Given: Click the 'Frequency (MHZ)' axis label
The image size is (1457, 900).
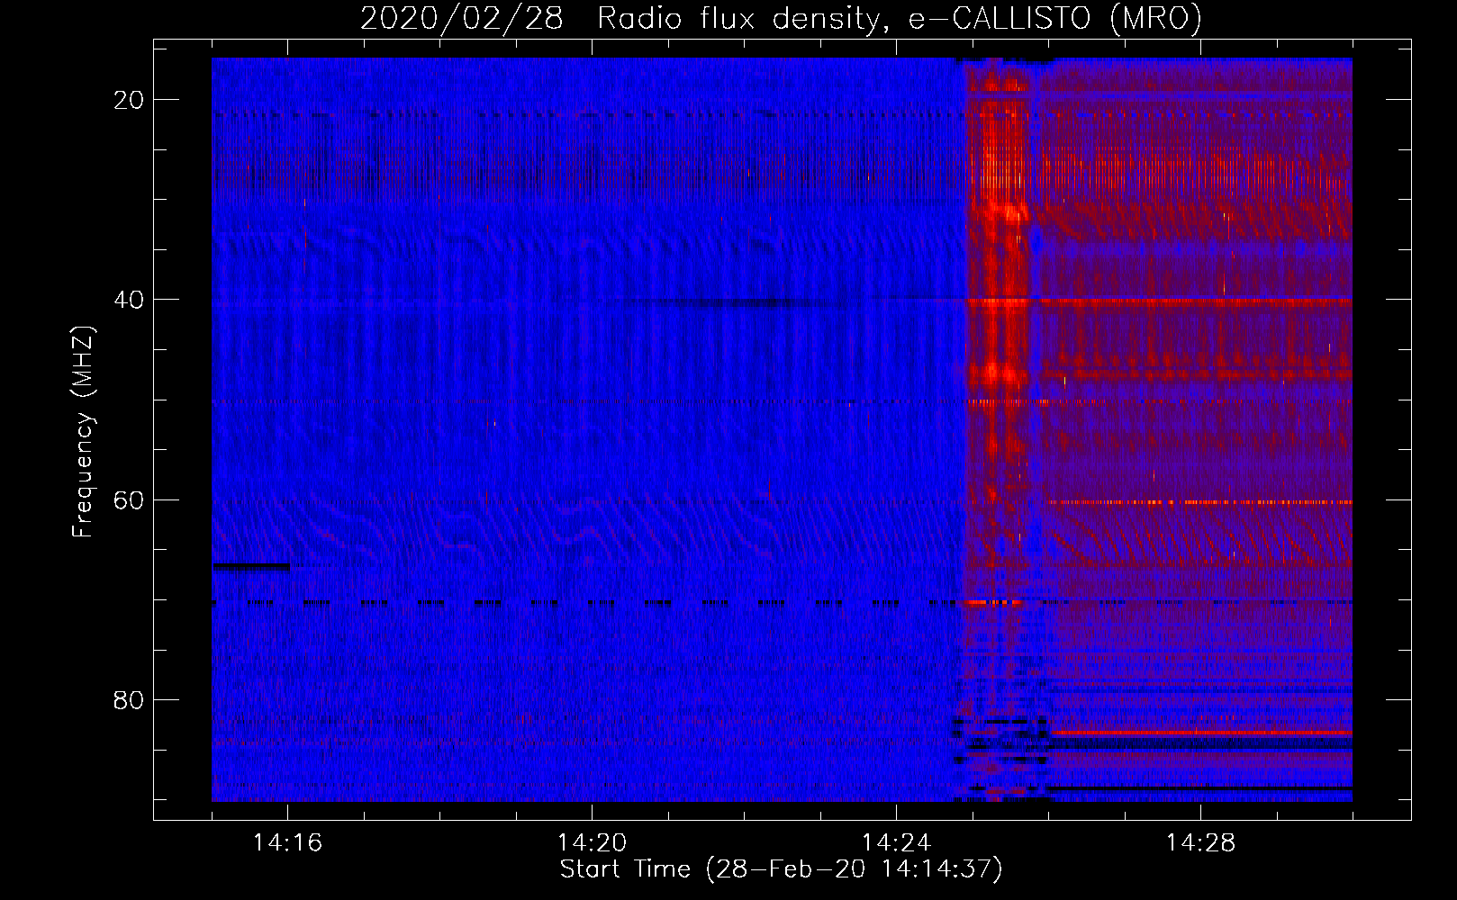Looking at the screenshot, I should coord(83,433).
